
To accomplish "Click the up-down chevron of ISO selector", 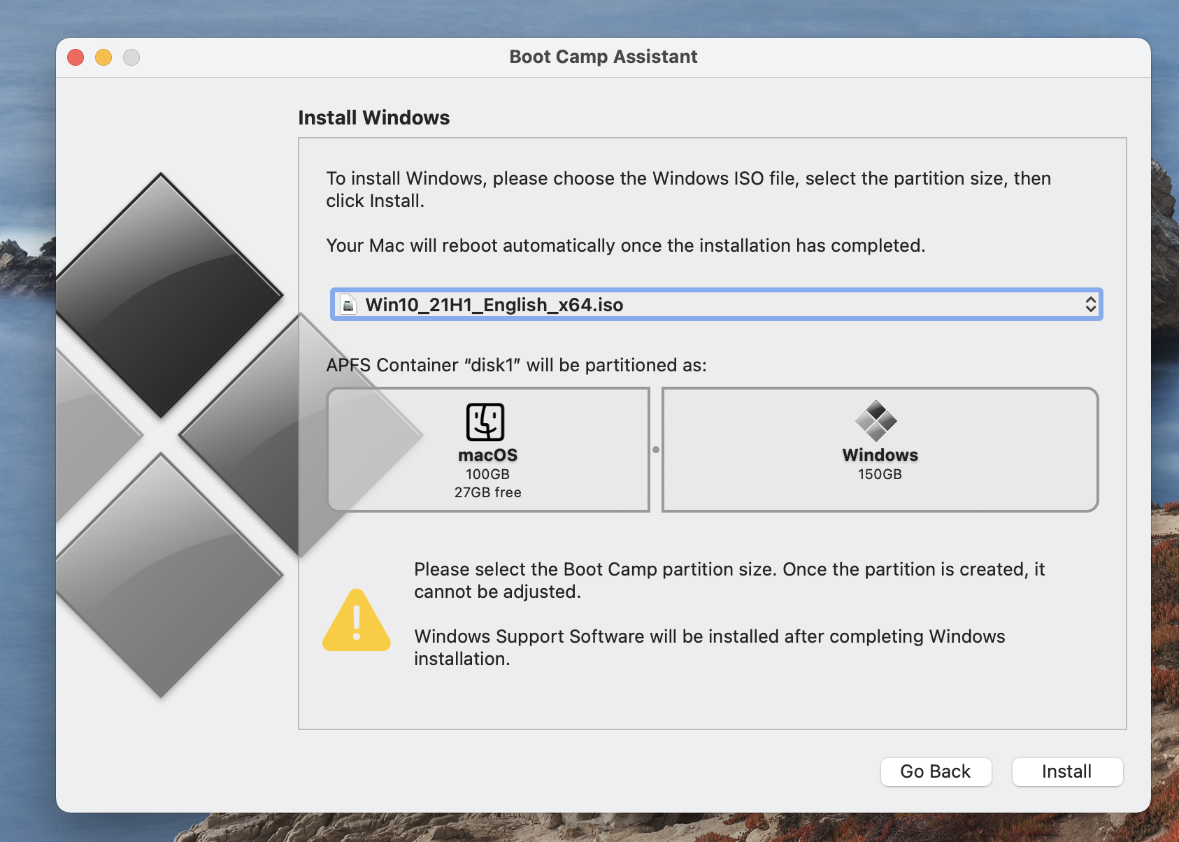I will click(1090, 304).
